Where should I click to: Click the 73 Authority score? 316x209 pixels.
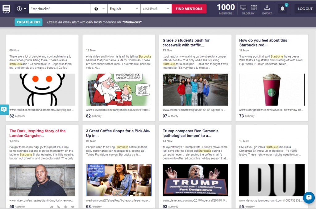click(247, 116)
